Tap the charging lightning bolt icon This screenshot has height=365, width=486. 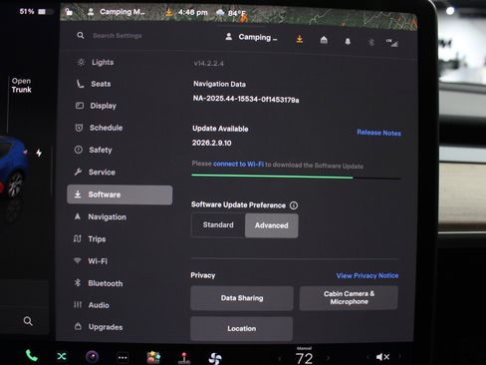click(x=39, y=153)
